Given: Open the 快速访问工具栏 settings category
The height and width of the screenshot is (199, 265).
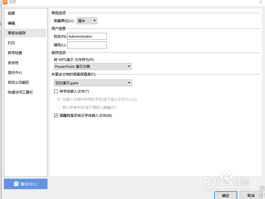Looking at the screenshot, I should [x=25, y=92].
